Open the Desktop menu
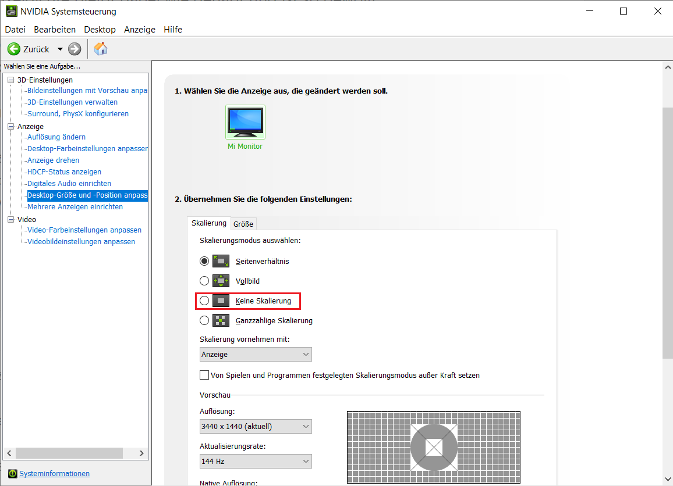 coord(100,29)
